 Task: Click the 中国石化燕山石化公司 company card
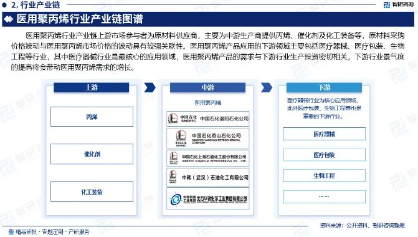coord(208,138)
